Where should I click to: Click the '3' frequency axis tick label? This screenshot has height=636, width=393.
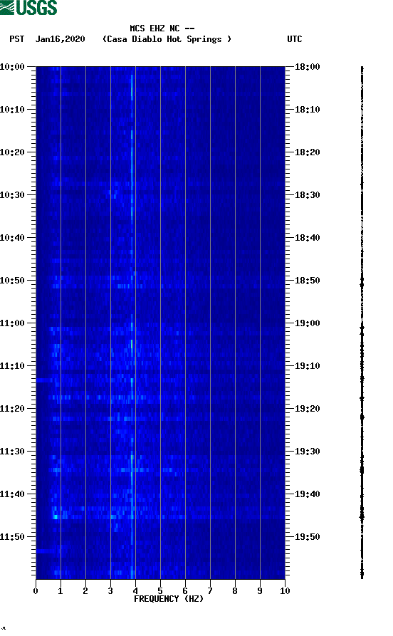(110, 591)
